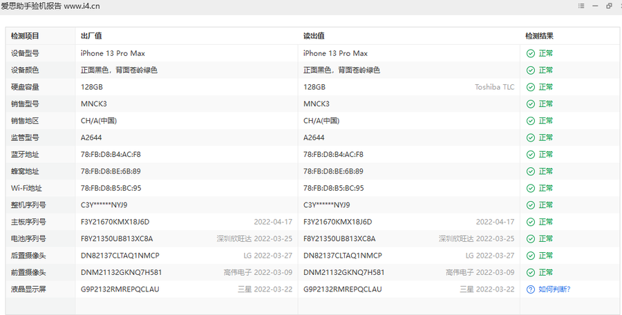This screenshot has width=622, height=315.
Task: Click DN82137CLTAQ1NMCP in the 出厂值 column
Action: 120,256
